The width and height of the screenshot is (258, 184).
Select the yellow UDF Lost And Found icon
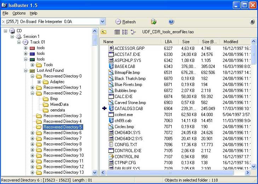[x=32, y=71]
